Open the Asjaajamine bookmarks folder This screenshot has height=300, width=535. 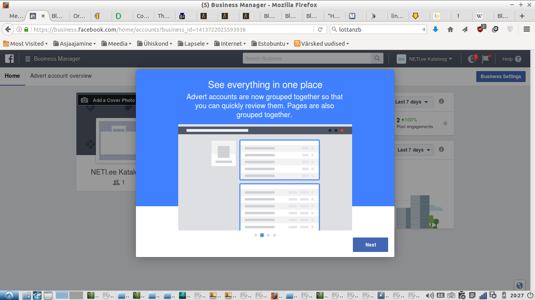coord(74,44)
